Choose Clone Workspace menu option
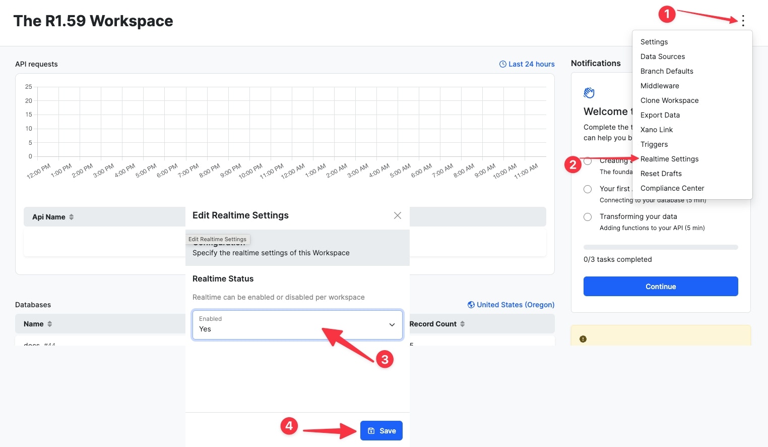Screen dimensions: 768x447 point(669,100)
